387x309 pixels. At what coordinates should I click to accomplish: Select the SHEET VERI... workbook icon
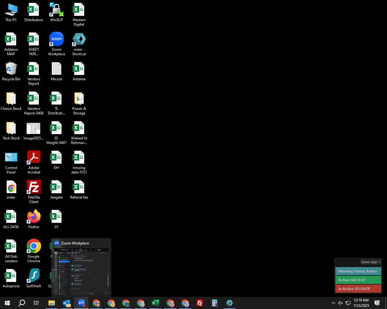34,44
